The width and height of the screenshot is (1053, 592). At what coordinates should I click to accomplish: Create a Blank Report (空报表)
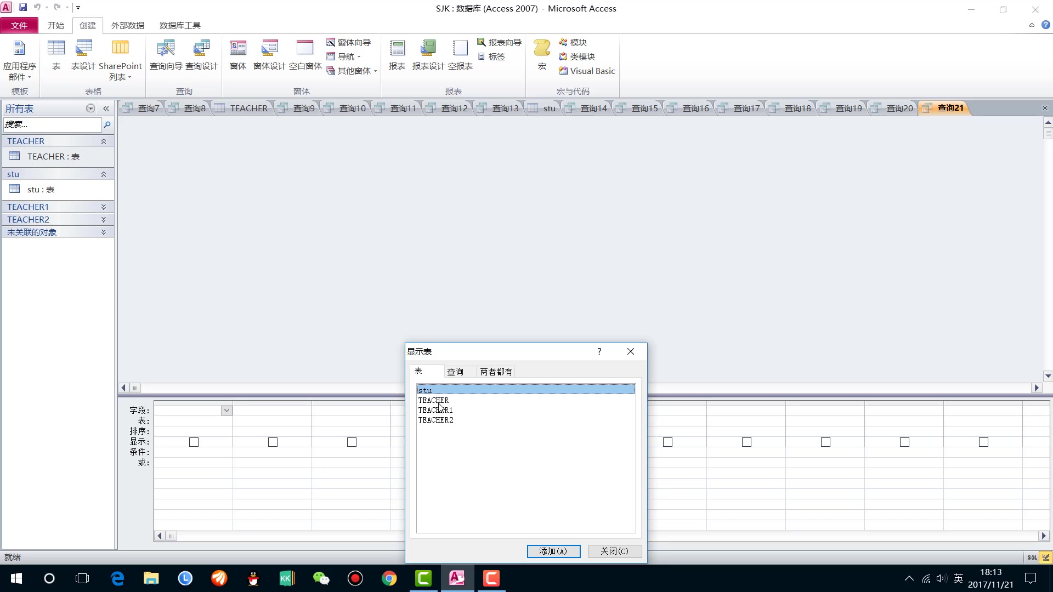point(460,55)
